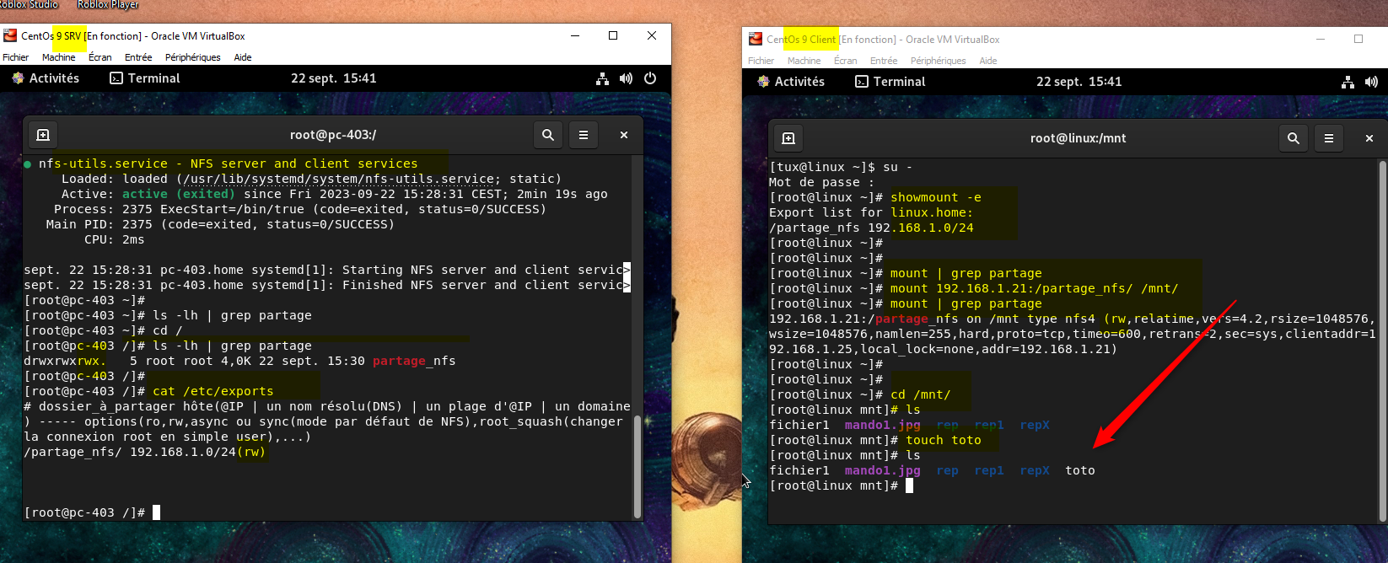Image resolution: width=1388 pixels, height=563 pixels.
Task: Click Terminal app menu in Client top bar
Action: point(890,82)
